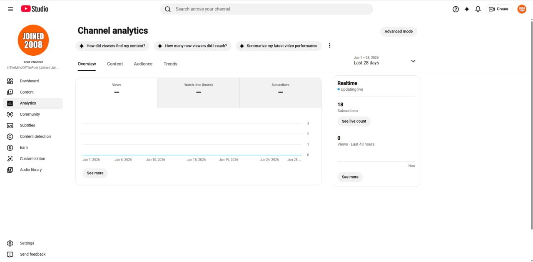533x262 pixels.
Task: Switch to the Trends tab
Action: pos(170,64)
